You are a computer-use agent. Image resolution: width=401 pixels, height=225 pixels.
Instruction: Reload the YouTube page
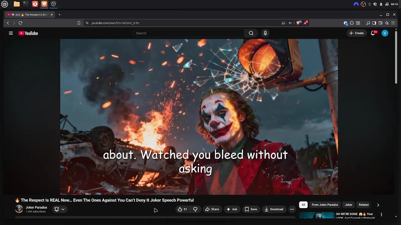tap(20, 23)
